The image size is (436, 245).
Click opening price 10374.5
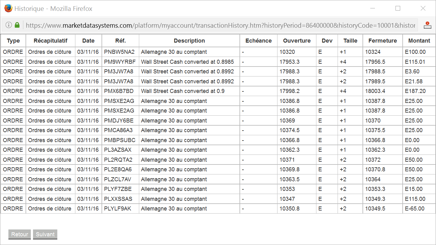point(290,130)
